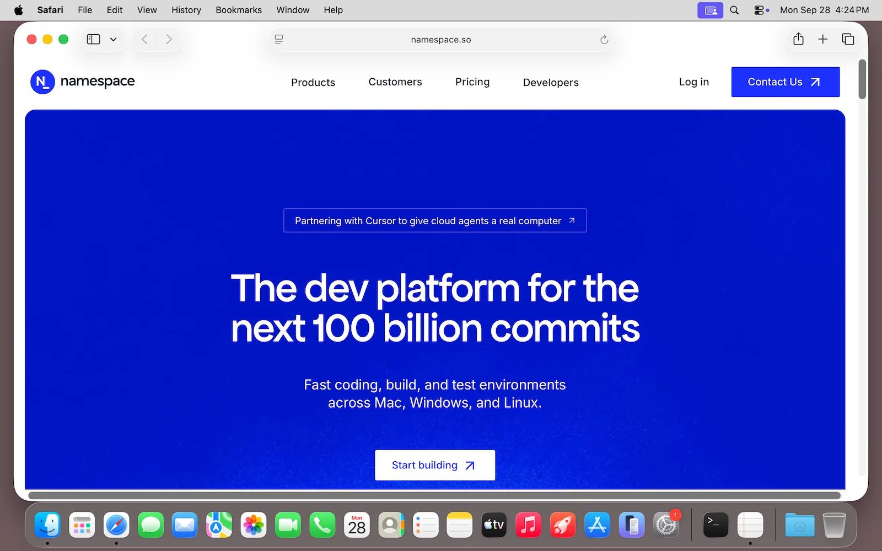Screen dimensions: 882x551
Task: Click the page reader icon in address bar
Action: [279, 39]
